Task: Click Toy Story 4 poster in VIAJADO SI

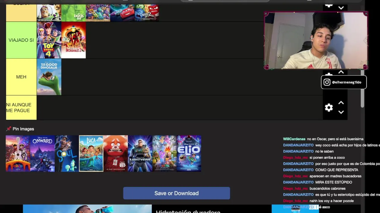Action: pyautogui.click(x=49, y=40)
